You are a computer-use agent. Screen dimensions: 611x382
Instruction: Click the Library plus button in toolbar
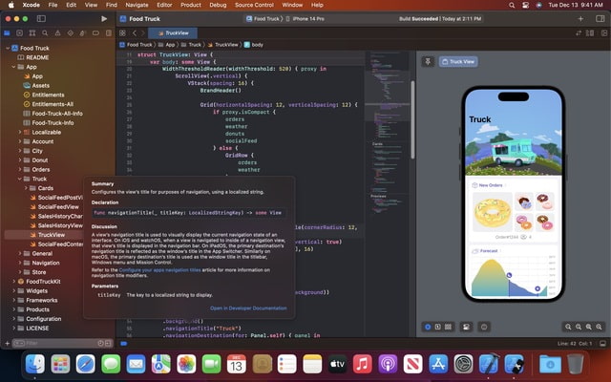579,18
